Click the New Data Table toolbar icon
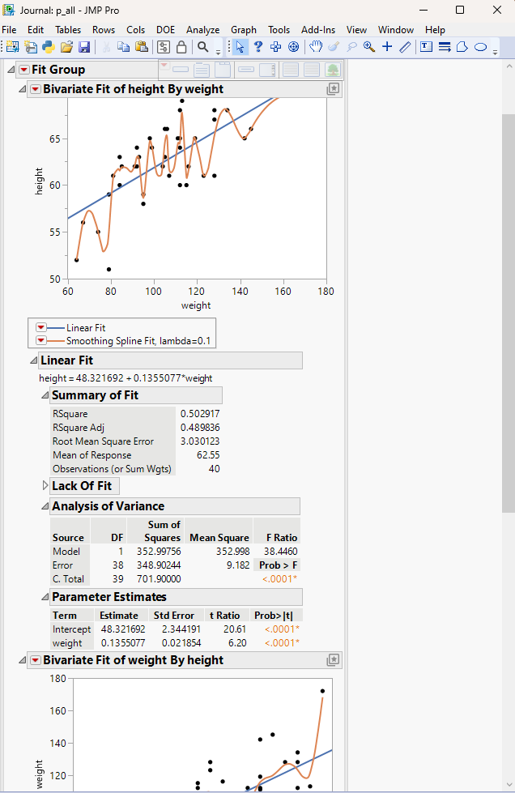The width and height of the screenshot is (515, 793). pyautogui.click(x=13, y=47)
